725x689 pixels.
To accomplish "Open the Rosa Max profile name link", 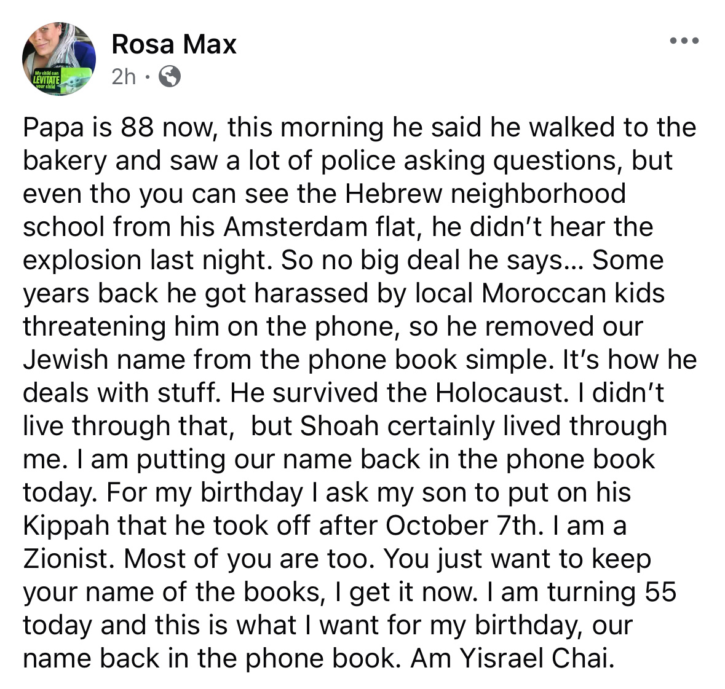I will pos(174,44).
